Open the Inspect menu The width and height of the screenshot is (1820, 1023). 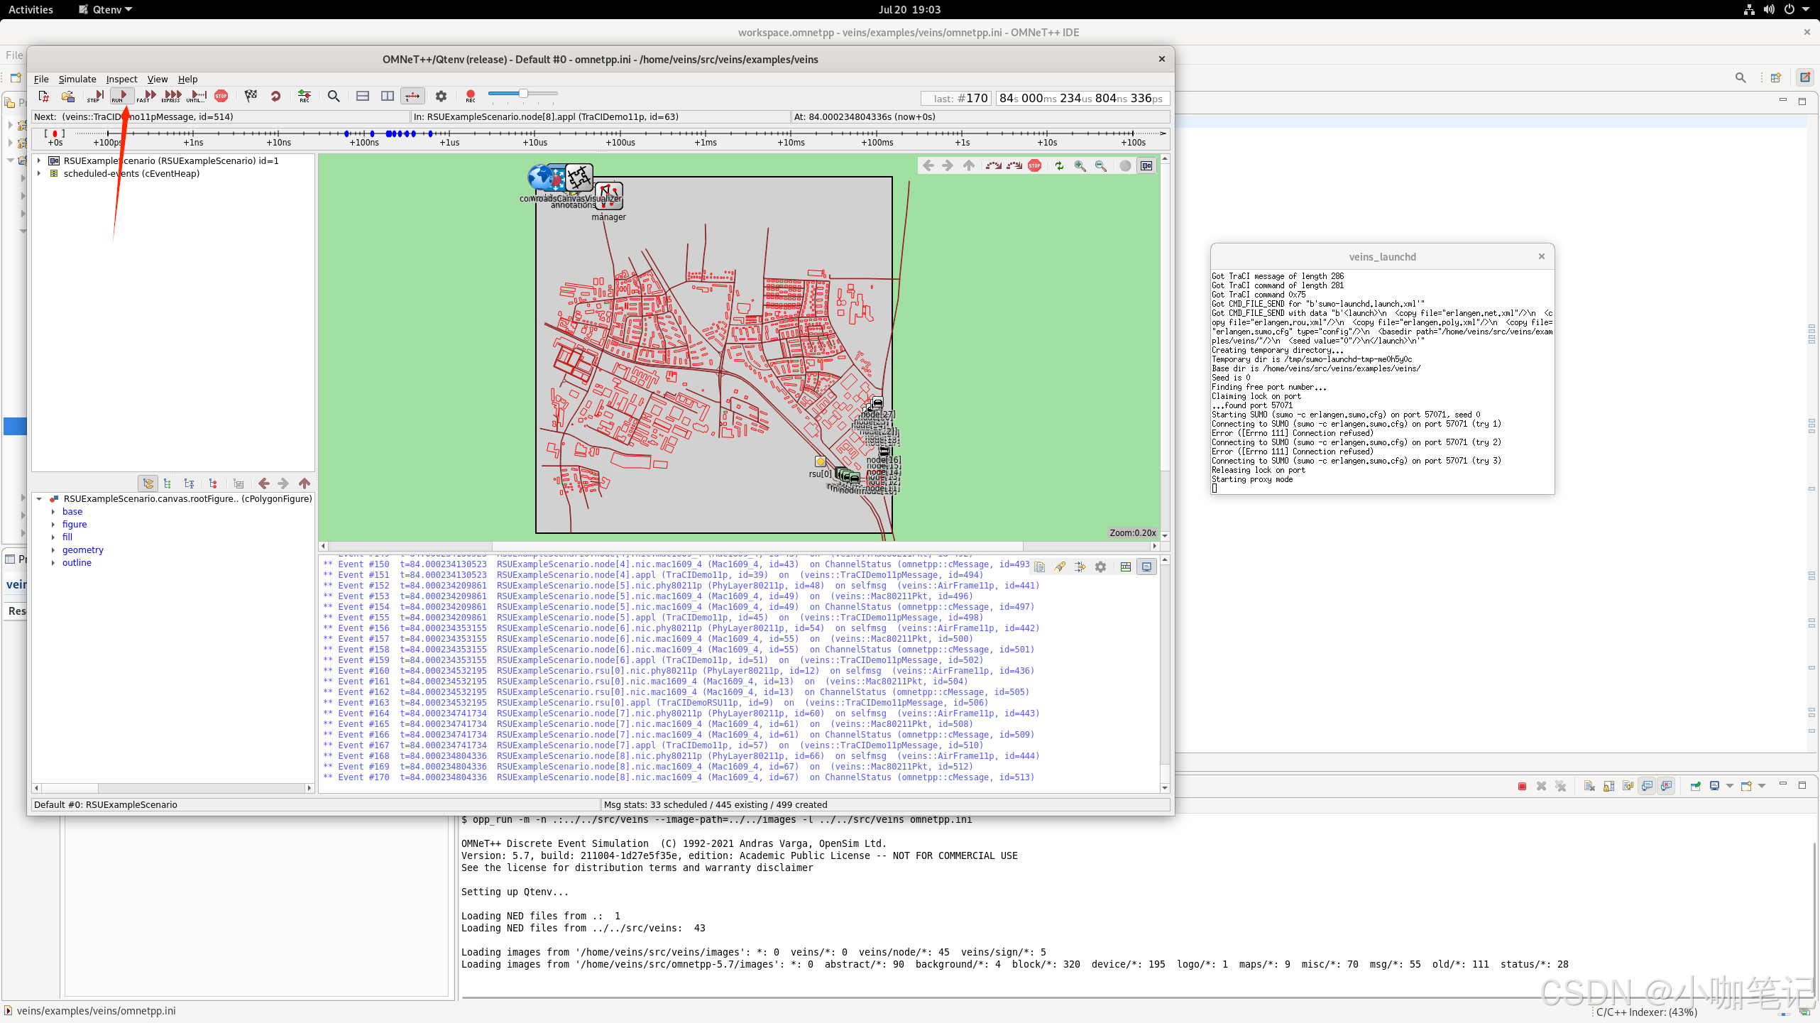121,79
